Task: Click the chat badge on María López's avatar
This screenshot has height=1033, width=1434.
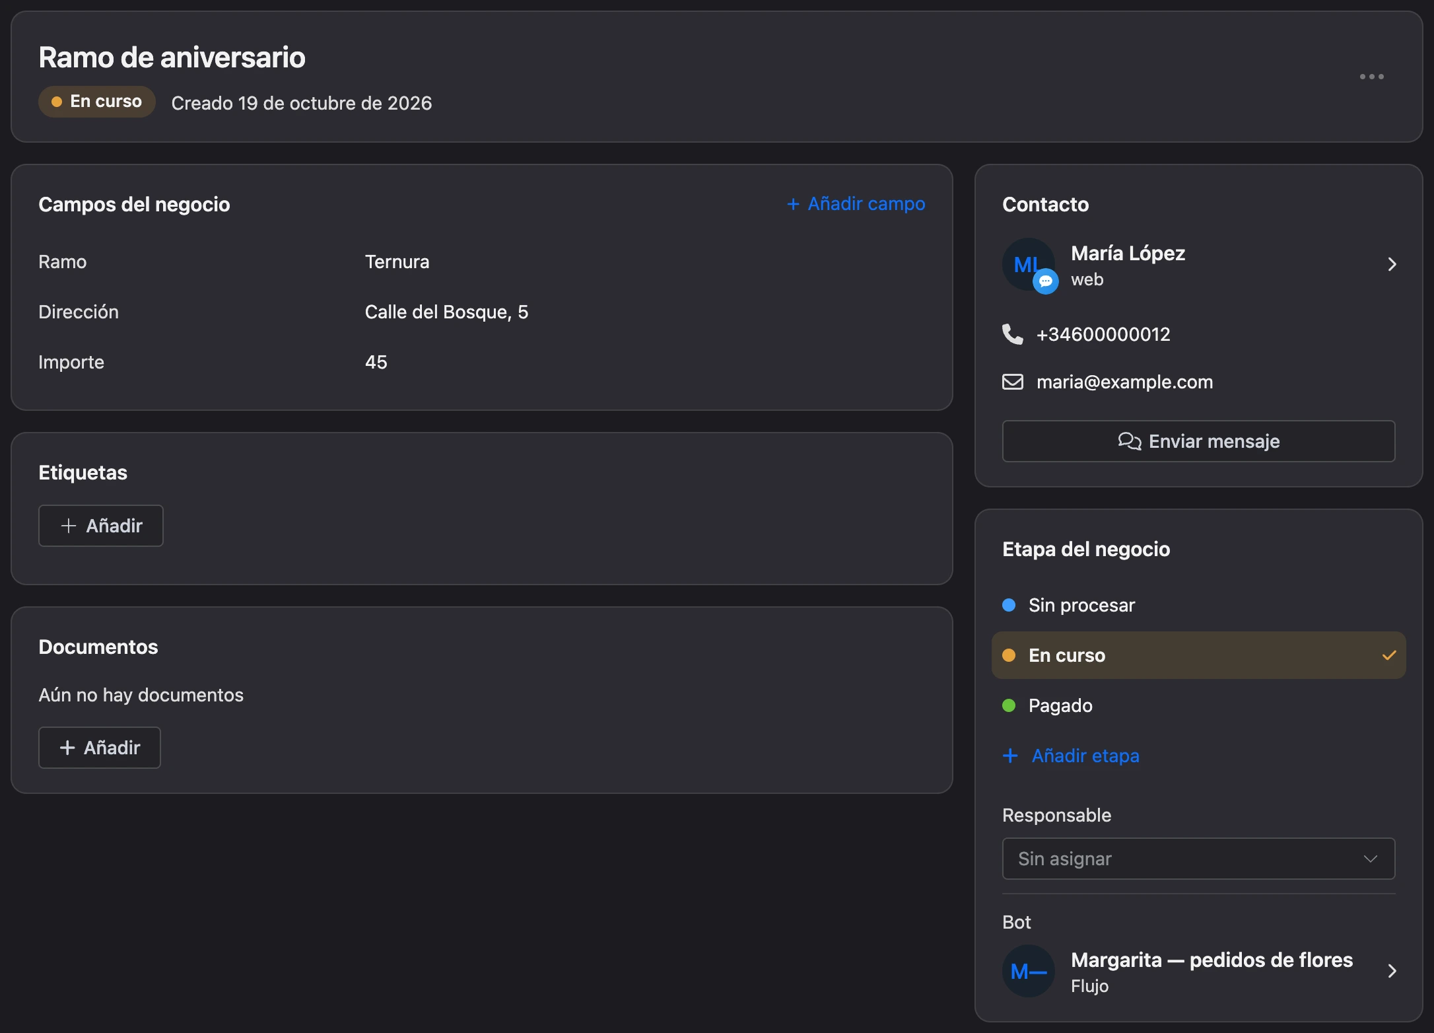Action: (1045, 281)
